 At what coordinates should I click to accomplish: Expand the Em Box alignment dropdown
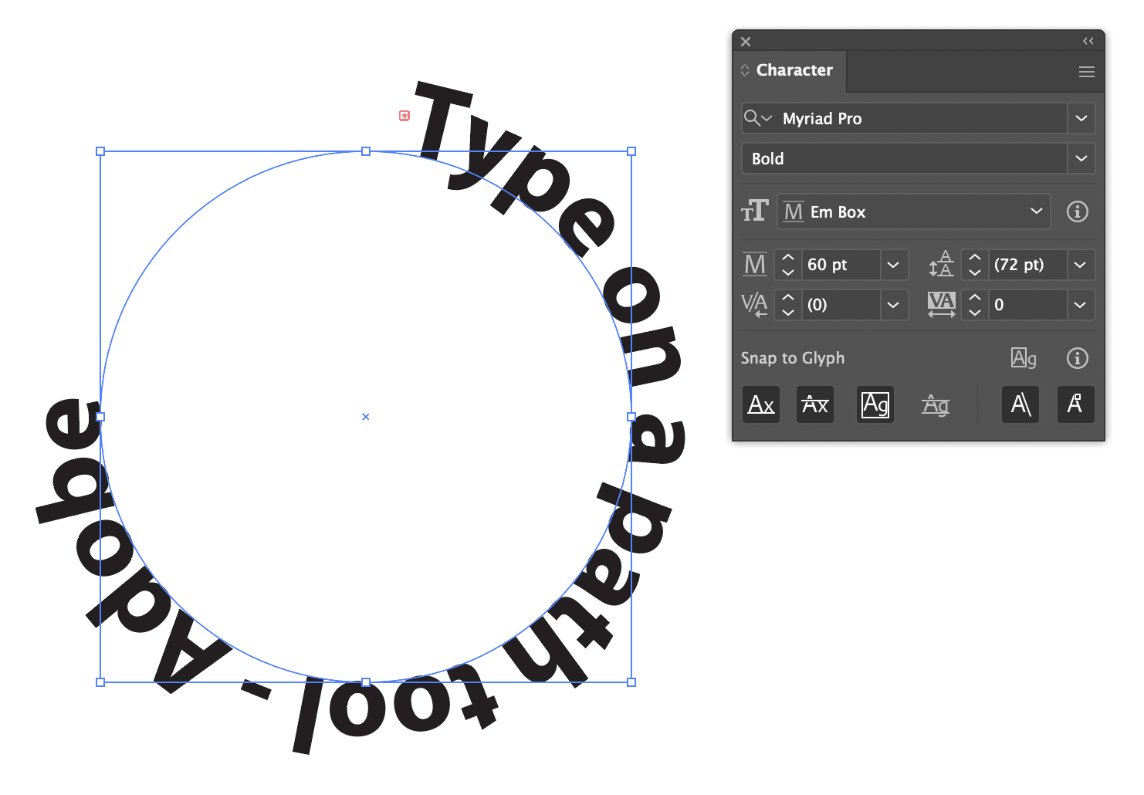1036,211
